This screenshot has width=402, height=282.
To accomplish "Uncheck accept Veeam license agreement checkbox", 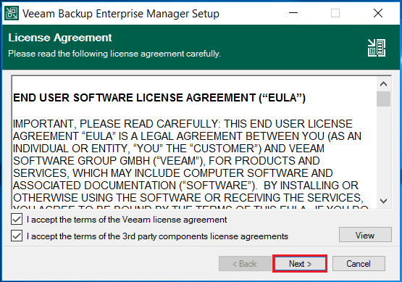I will [17, 220].
